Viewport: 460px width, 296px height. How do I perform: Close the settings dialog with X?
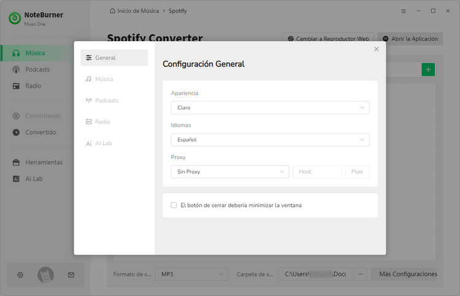[x=377, y=49]
